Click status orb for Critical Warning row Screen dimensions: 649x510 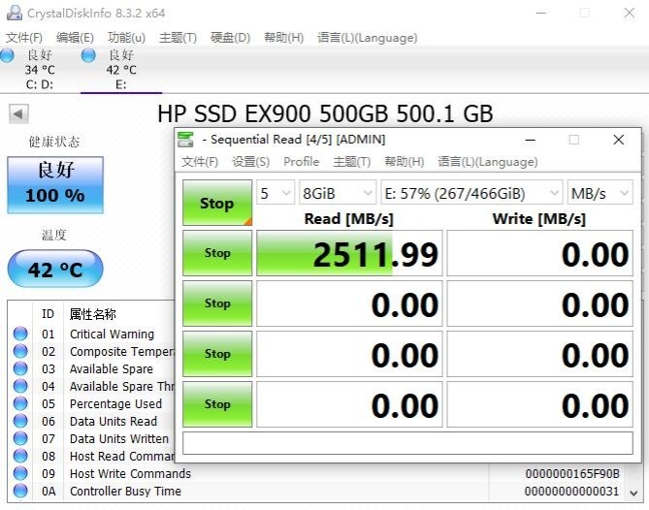(x=20, y=334)
